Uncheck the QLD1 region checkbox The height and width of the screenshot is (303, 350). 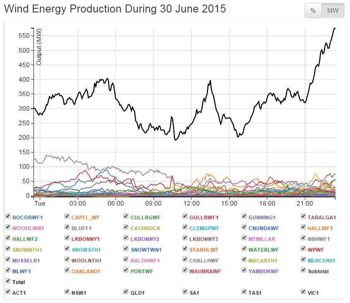tap(126, 292)
